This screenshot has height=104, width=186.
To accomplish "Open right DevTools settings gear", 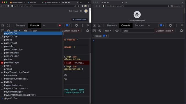I will [171, 25].
